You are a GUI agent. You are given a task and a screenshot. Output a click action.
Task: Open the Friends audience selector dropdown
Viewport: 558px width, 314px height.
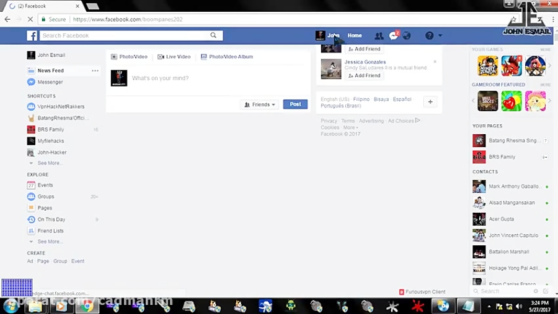(260, 104)
